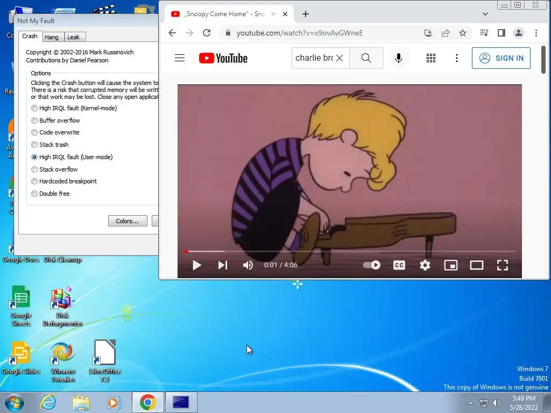
Task: Install YouTube app icon in address bar
Action: point(428,33)
